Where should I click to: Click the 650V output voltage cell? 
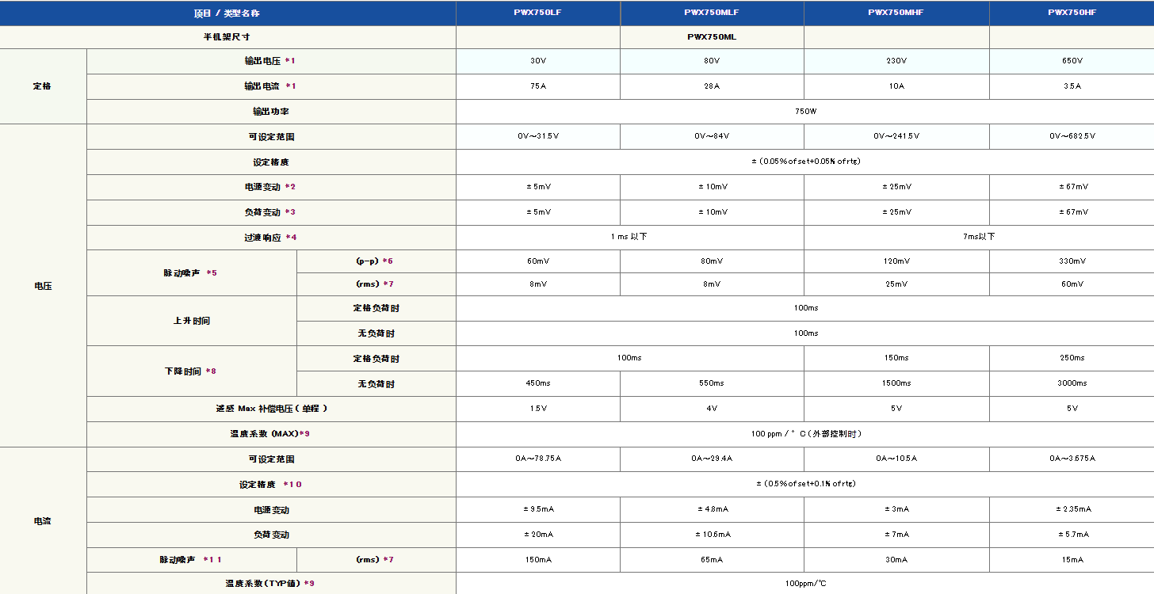tap(1072, 61)
